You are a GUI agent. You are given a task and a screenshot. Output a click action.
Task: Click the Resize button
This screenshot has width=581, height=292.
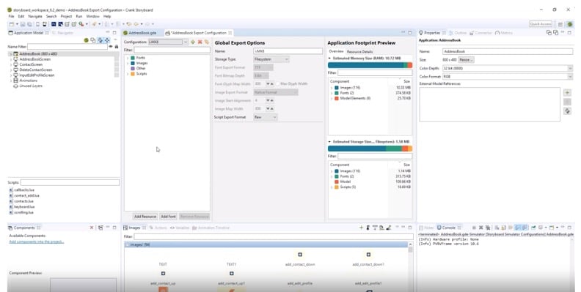466,60
